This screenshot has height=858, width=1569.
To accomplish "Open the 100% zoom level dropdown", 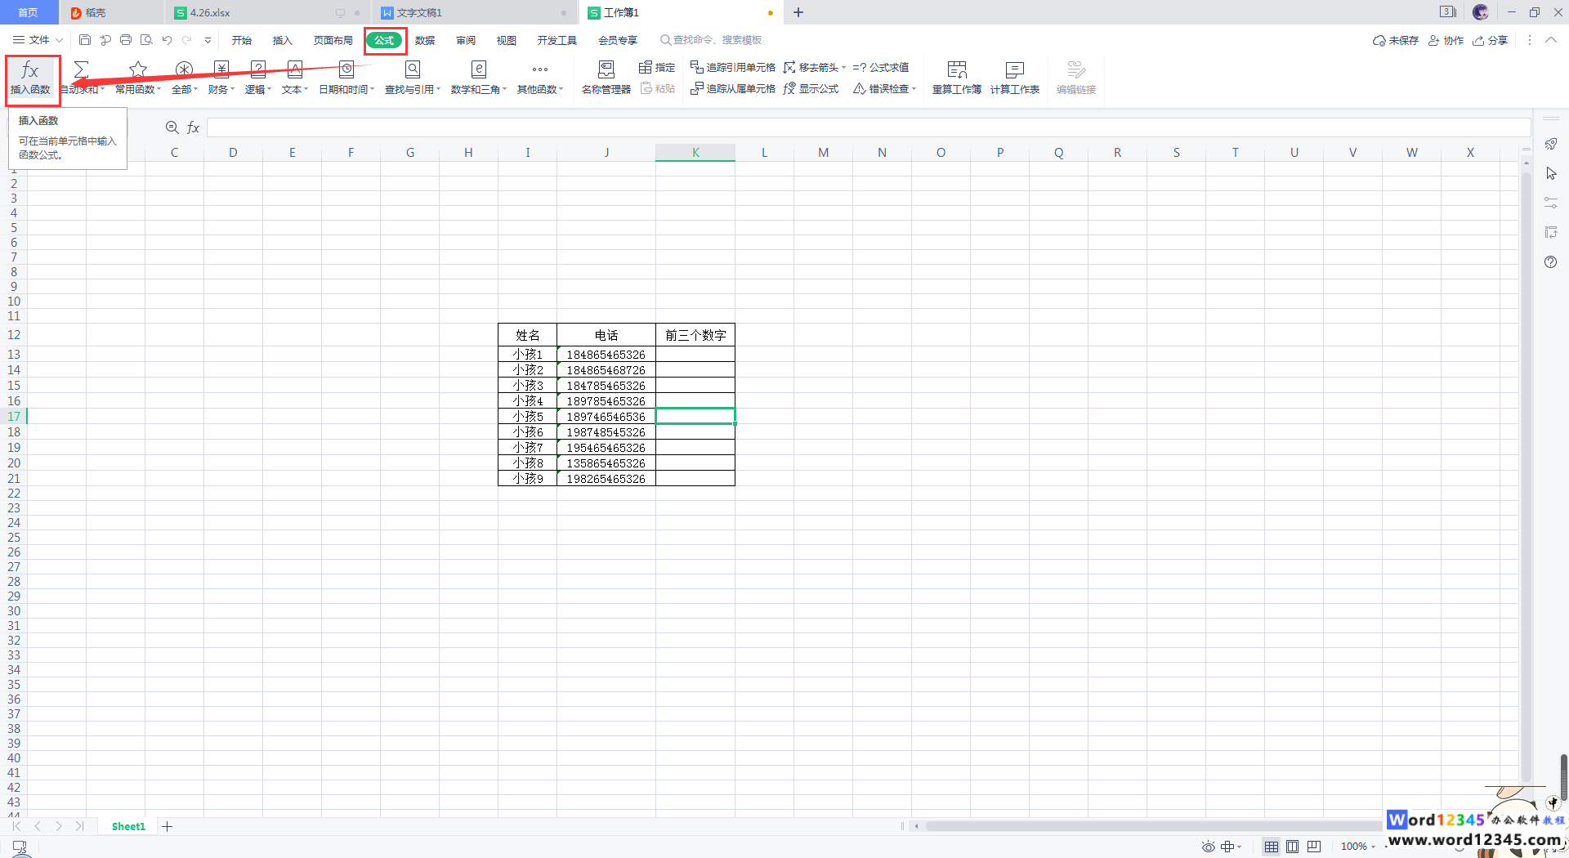I will pyautogui.click(x=1358, y=847).
